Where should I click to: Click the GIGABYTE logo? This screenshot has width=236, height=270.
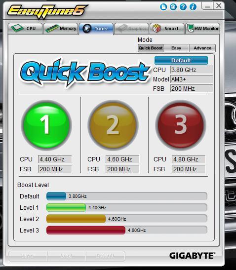pyautogui.click(x=192, y=256)
